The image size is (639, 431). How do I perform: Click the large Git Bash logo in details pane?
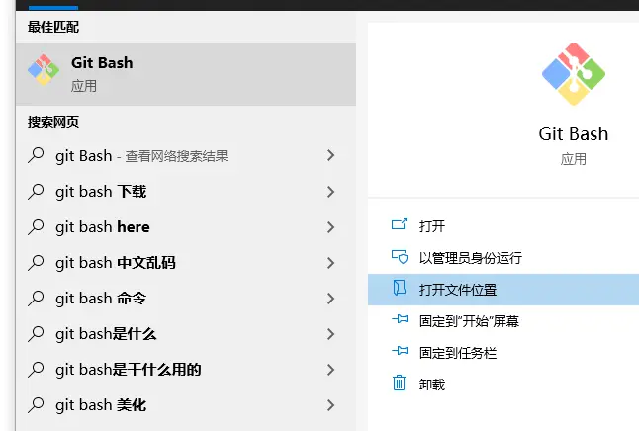click(x=574, y=74)
